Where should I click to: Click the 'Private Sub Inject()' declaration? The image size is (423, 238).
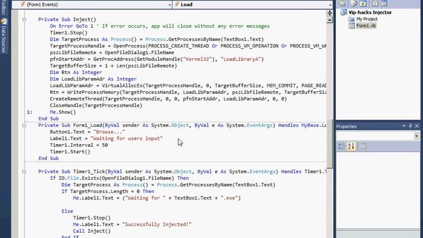pyautogui.click(x=67, y=19)
